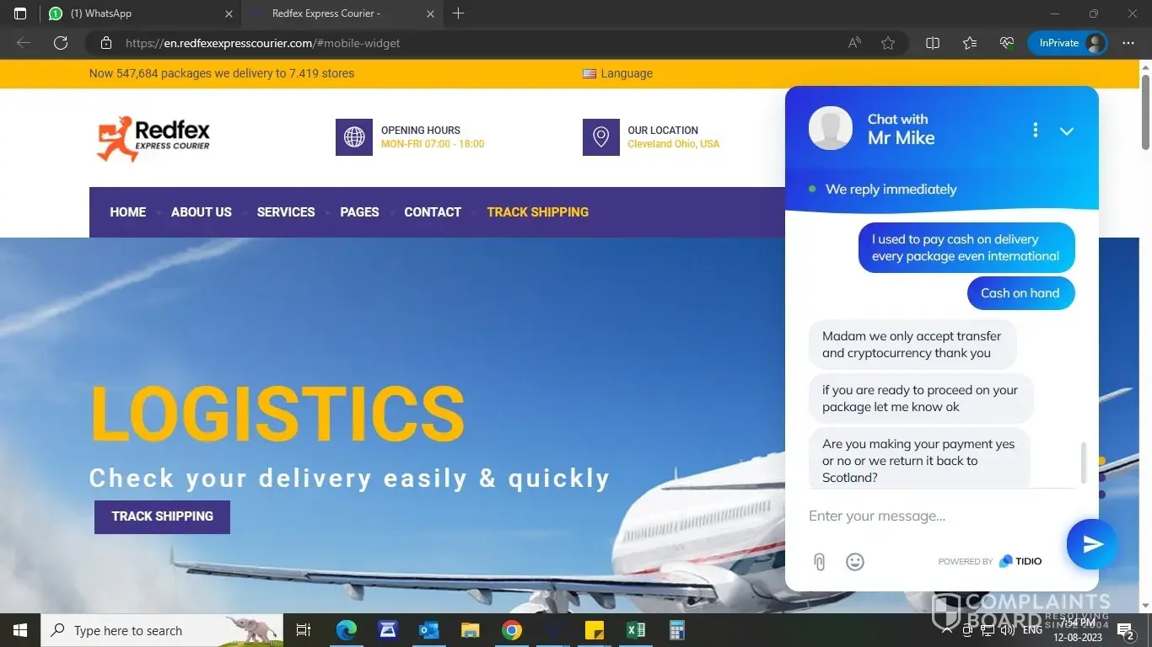Click the 'MON-FRI 07:00 - 18:00' hours text
Screen dimensions: 1152x647
pyautogui.click(x=433, y=144)
